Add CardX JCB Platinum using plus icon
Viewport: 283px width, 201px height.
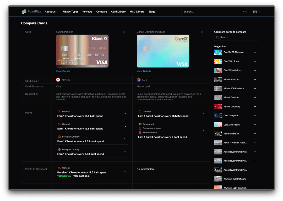(255, 52)
